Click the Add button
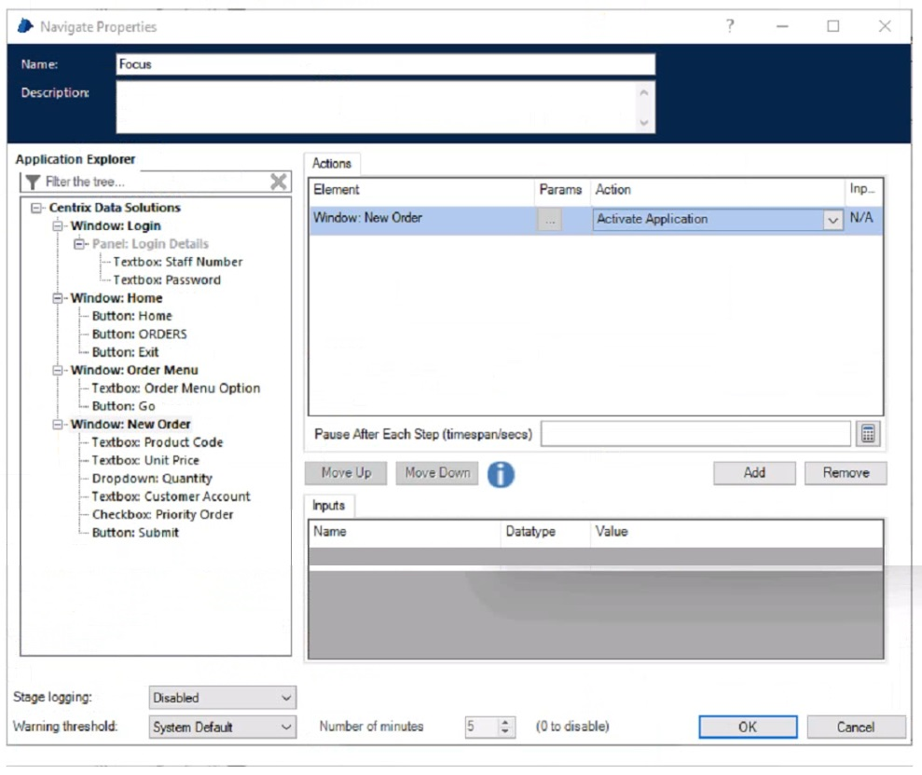This screenshot has width=922, height=775. point(754,473)
